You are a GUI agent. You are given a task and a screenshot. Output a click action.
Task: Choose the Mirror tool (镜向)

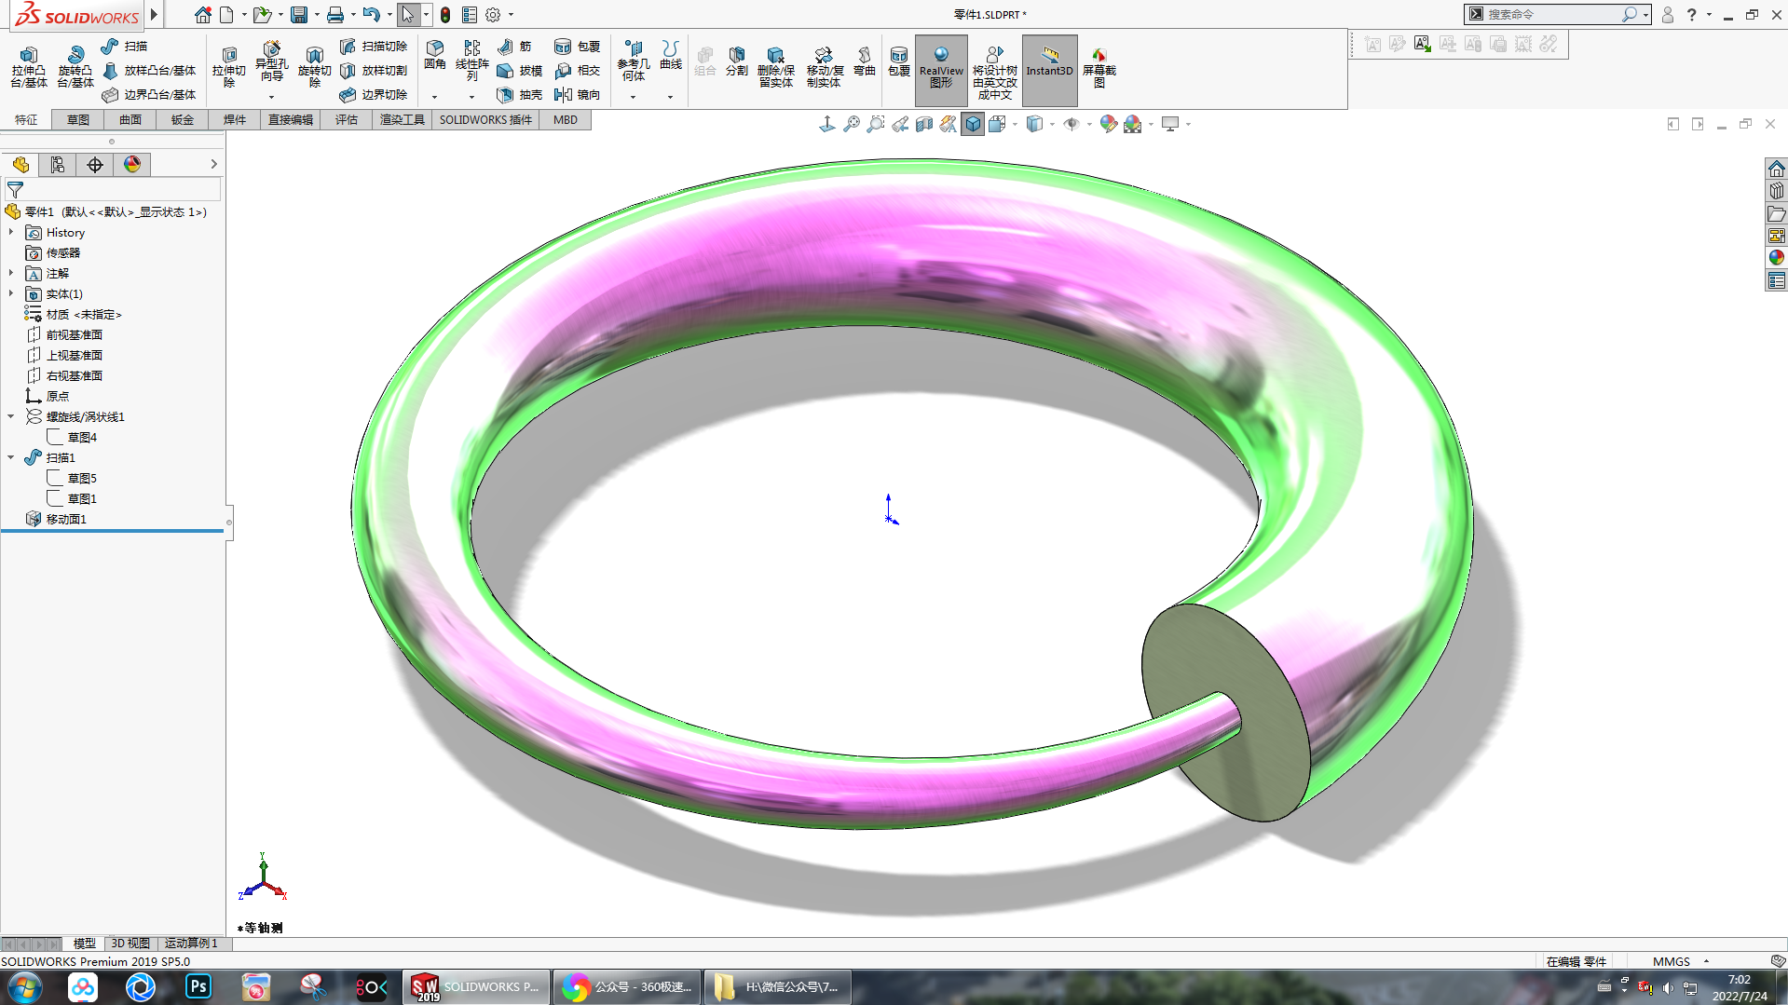coord(577,95)
